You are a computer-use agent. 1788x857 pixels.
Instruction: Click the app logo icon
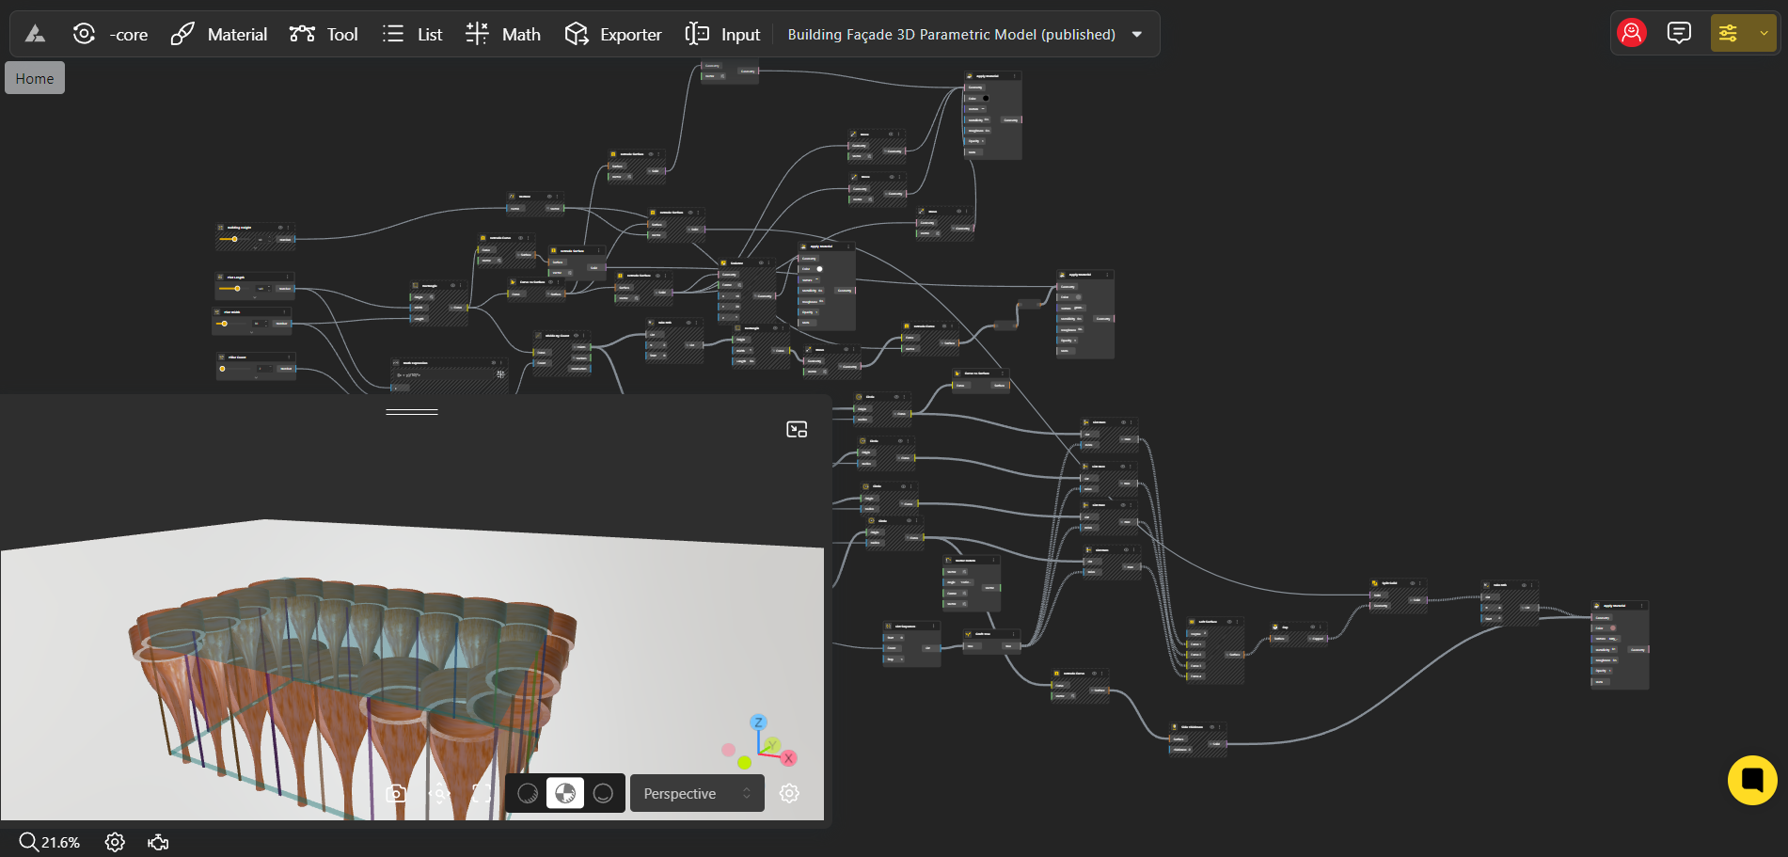click(x=36, y=35)
